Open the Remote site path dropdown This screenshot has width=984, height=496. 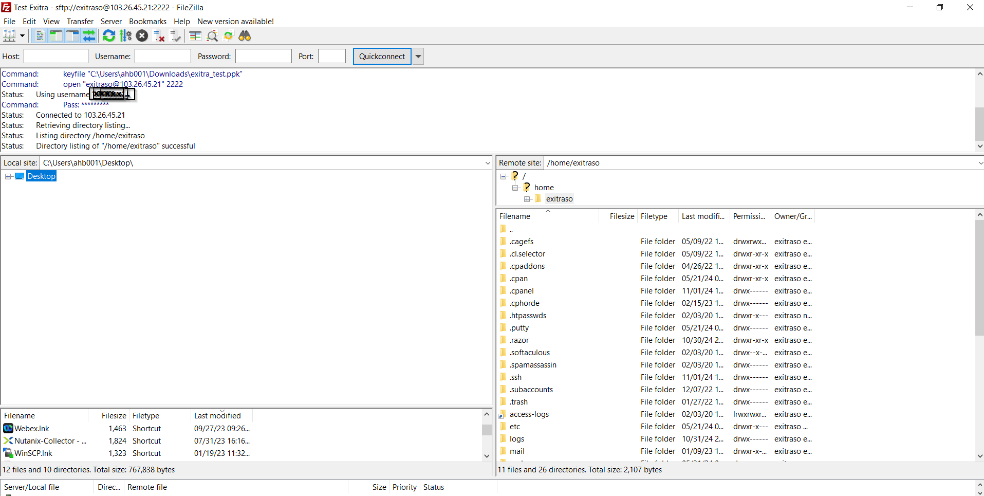pos(980,163)
